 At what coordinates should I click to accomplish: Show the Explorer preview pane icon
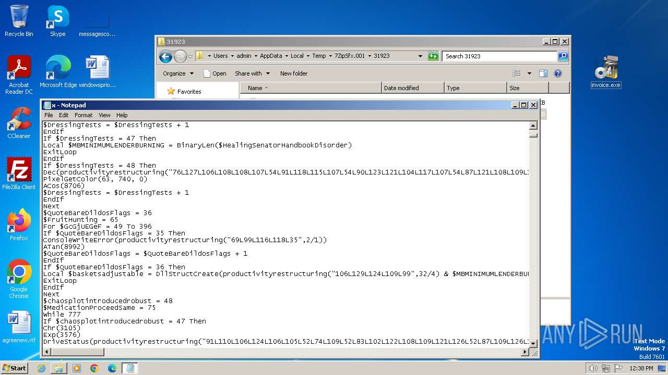coord(543,73)
